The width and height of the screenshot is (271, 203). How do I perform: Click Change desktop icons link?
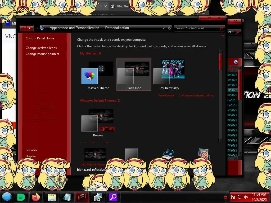point(41,48)
